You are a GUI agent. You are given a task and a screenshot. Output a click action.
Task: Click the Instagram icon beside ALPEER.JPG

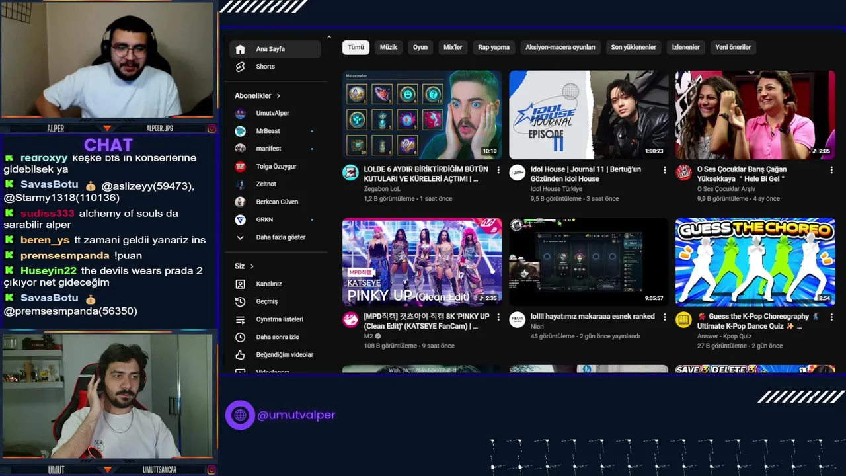coord(211,128)
